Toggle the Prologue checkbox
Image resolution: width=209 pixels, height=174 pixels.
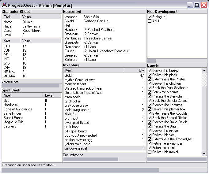coord(150,17)
